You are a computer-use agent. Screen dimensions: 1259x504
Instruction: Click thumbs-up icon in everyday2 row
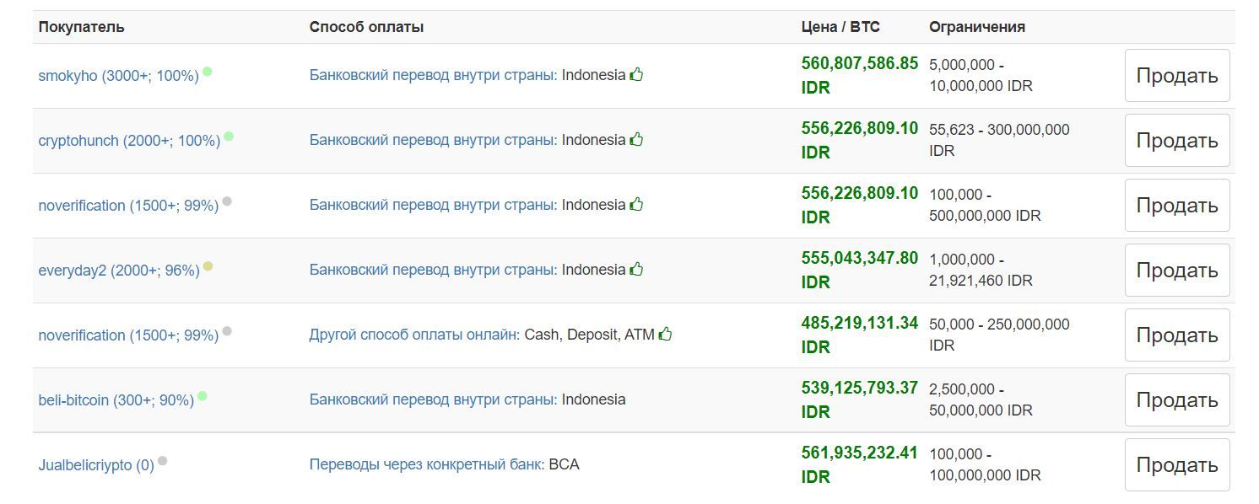point(636,269)
